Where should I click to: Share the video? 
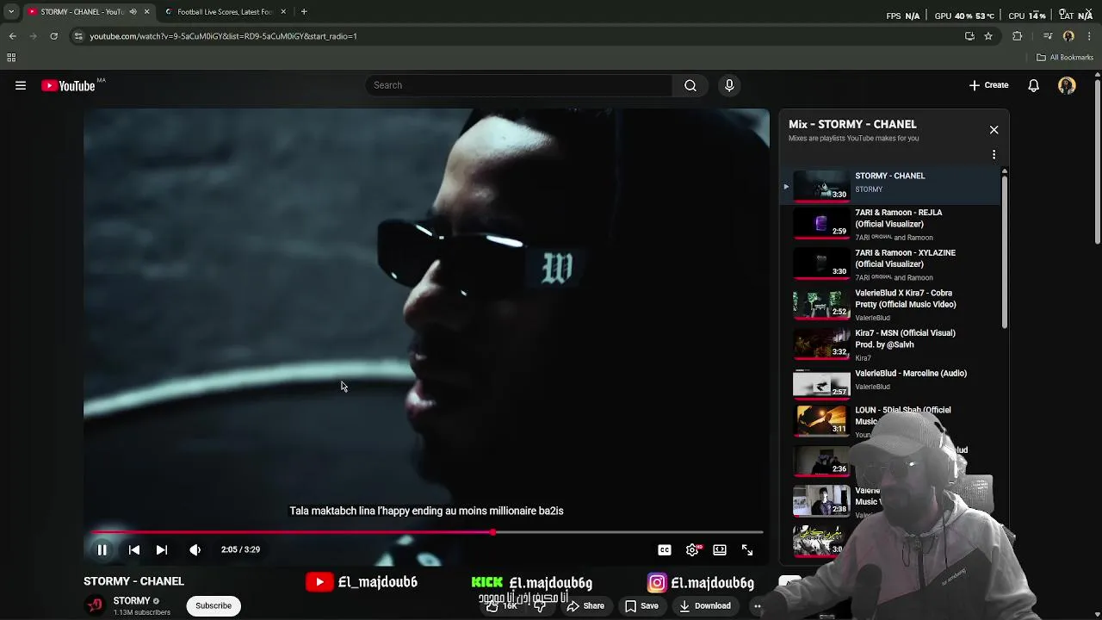[585, 606]
